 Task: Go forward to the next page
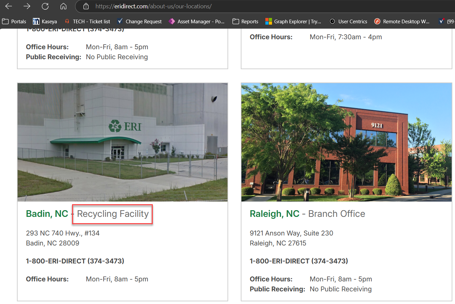27,6
